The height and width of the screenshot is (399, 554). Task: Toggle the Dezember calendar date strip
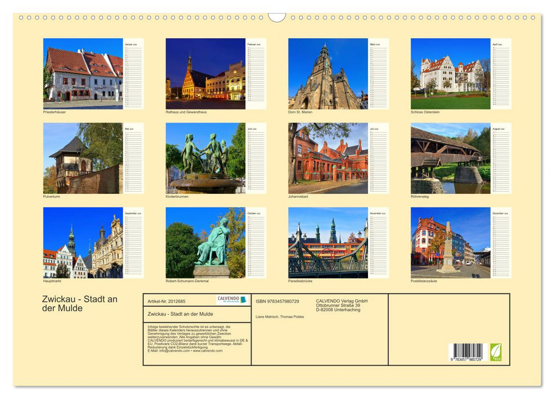click(x=502, y=244)
